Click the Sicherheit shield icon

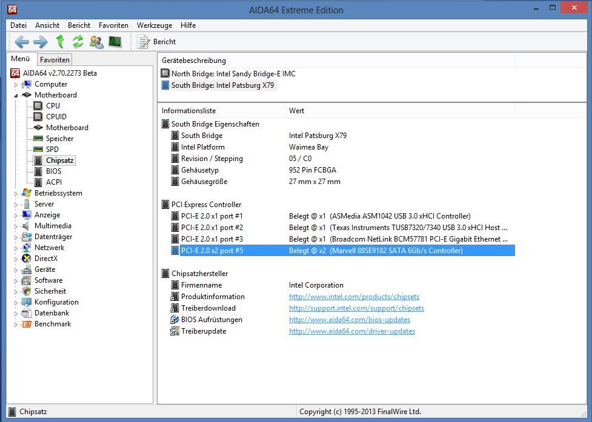point(27,291)
